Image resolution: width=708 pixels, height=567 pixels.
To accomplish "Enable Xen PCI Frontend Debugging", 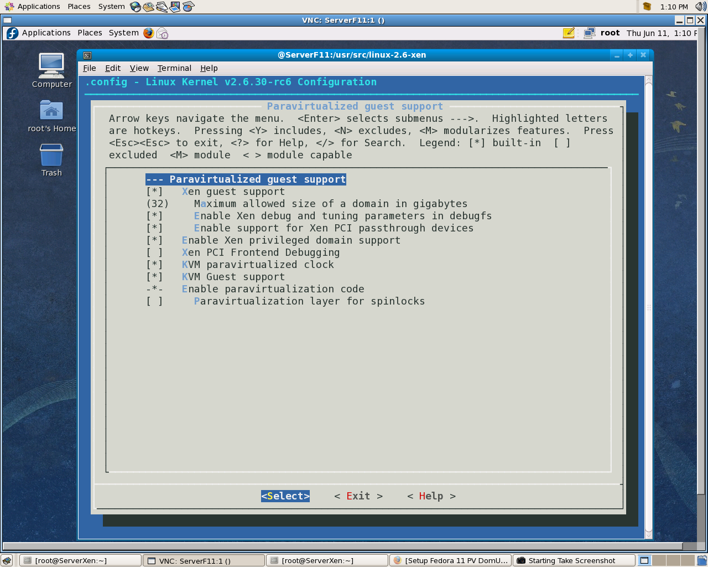I will pos(243,252).
